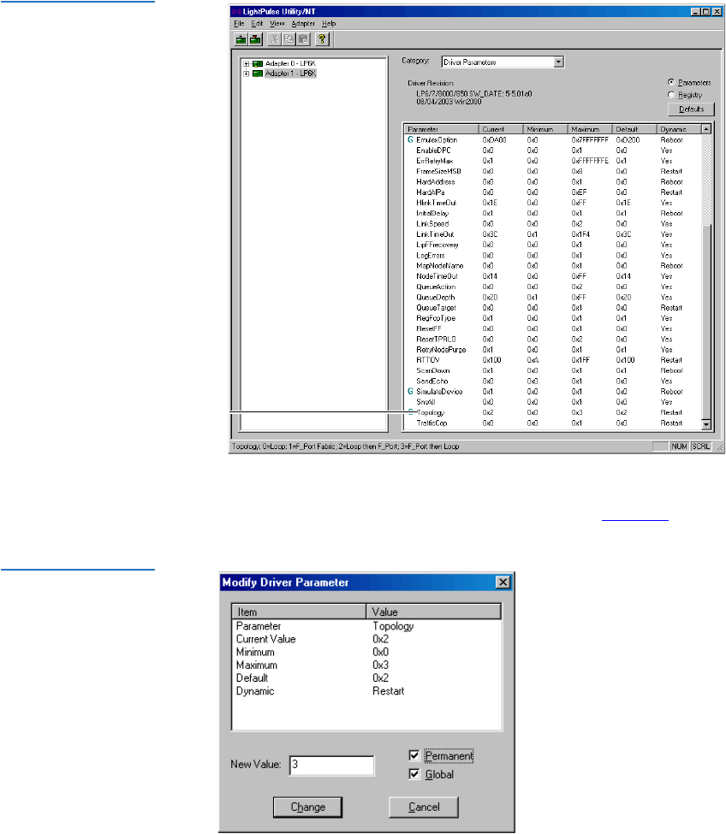Open the Adapter menu
The width and height of the screenshot is (726, 834).
pyautogui.click(x=303, y=23)
